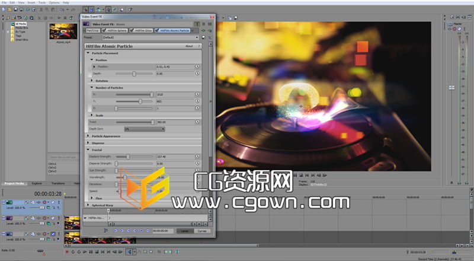Open the Tools menu
The height and width of the screenshot is (261, 474).
tap(42, 2)
